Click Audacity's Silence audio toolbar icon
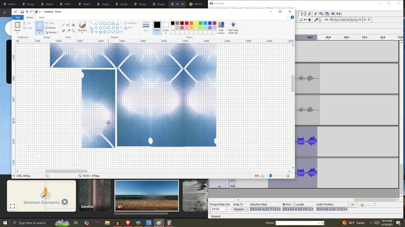The image size is (405, 227). point(339,14)
